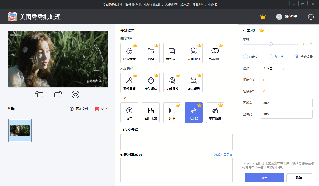Choose the 九宫格 grid radio option
319x186 pixels.
pyautogui.click(x=271, y=57)
